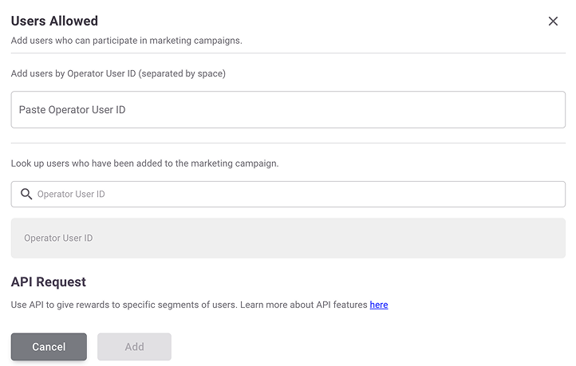
Task: Click empty space right of the Add button
Action: click(x=359, y=347)
